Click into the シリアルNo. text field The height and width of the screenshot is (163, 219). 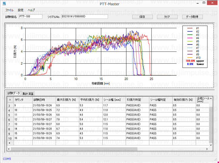[x=84, y=17]
